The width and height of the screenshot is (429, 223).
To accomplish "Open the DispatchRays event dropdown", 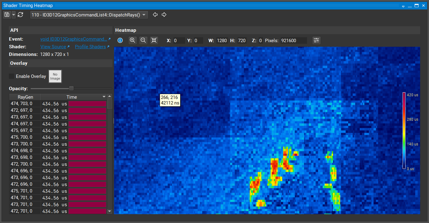I will point(89,14).
